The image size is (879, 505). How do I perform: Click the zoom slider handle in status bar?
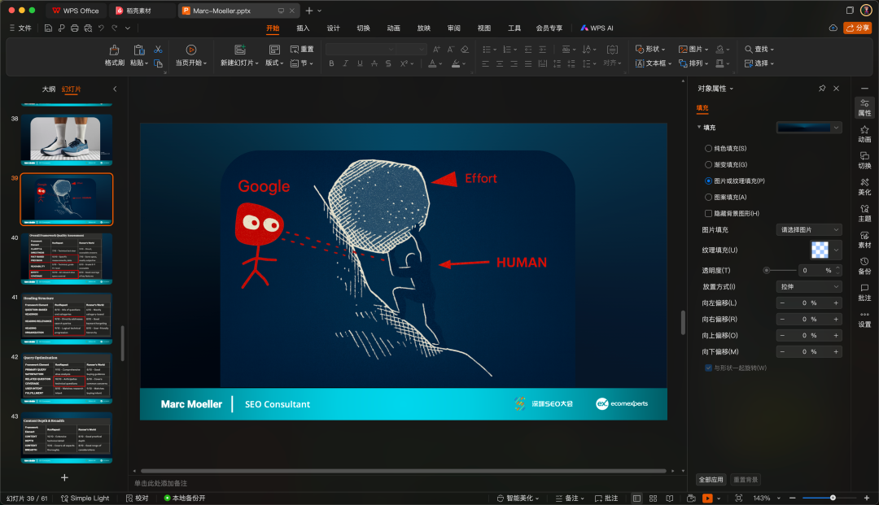tap(833, 498)
